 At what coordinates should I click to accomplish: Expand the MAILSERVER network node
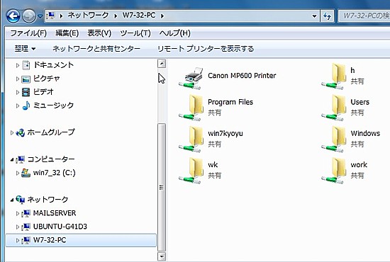(18, 213)
